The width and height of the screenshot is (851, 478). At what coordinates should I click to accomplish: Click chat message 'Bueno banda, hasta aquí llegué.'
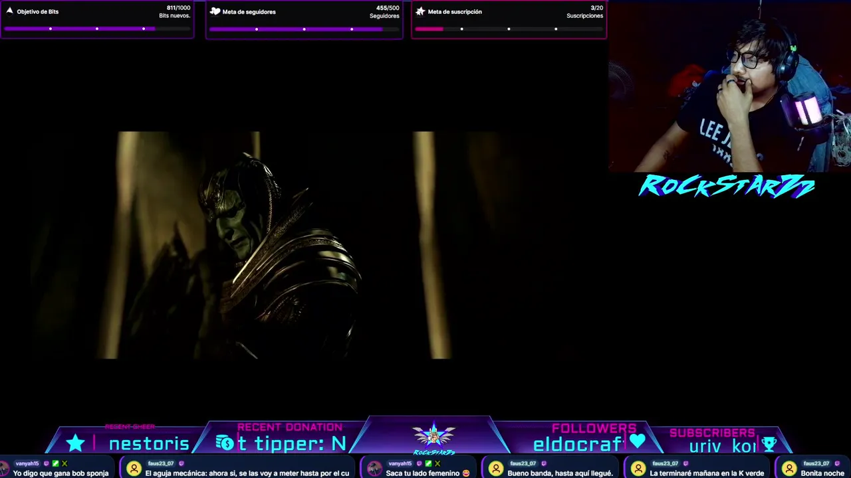point(560,473)
